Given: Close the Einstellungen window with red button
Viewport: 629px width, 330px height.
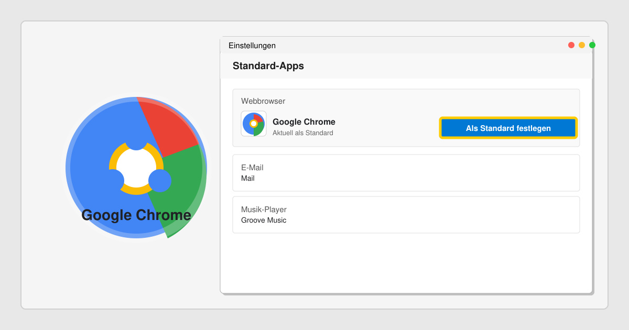Looking at the screenshot, I should pos(571,45).
